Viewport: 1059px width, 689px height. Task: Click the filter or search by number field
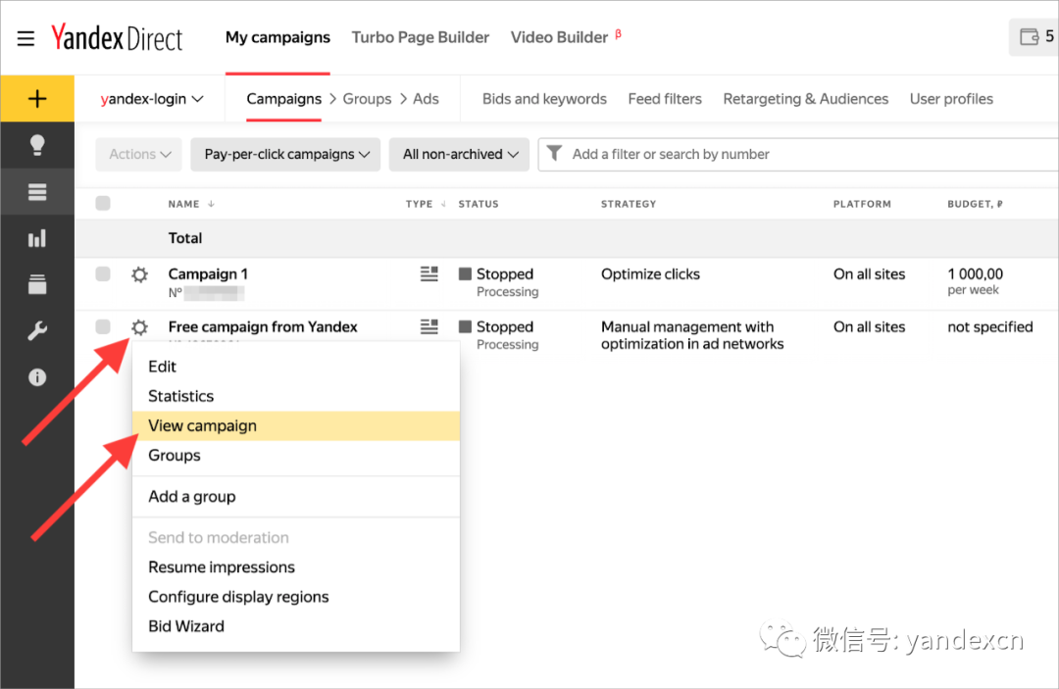pos(798,155)
